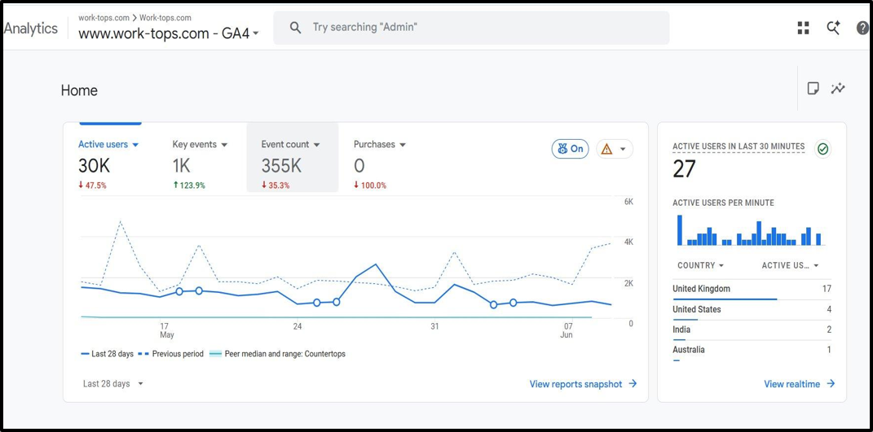Screen dimensions: 873x432
Task: Open the annotations note icon
Action: pyautogui.click(x=813, y=89)
